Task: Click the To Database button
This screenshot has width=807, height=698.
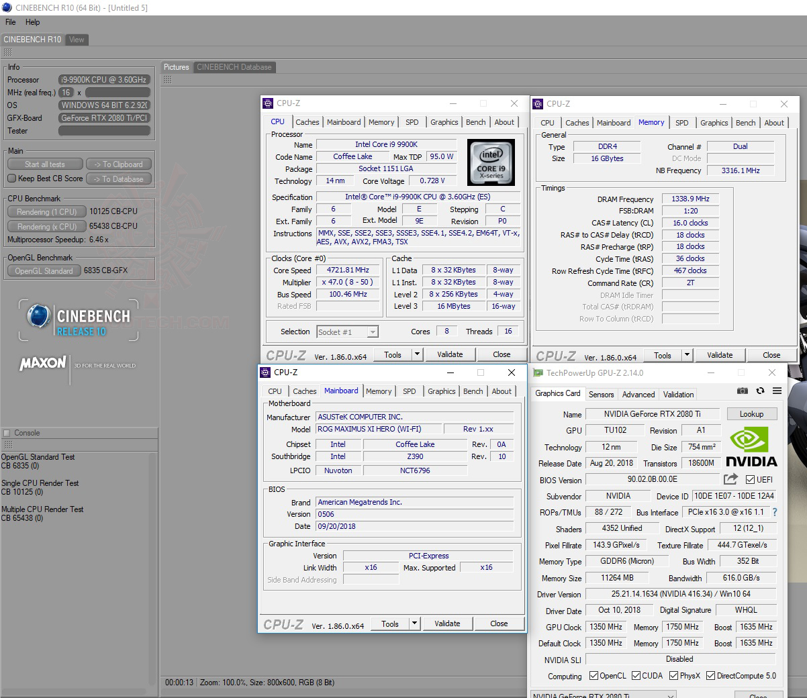Action: 118,179
